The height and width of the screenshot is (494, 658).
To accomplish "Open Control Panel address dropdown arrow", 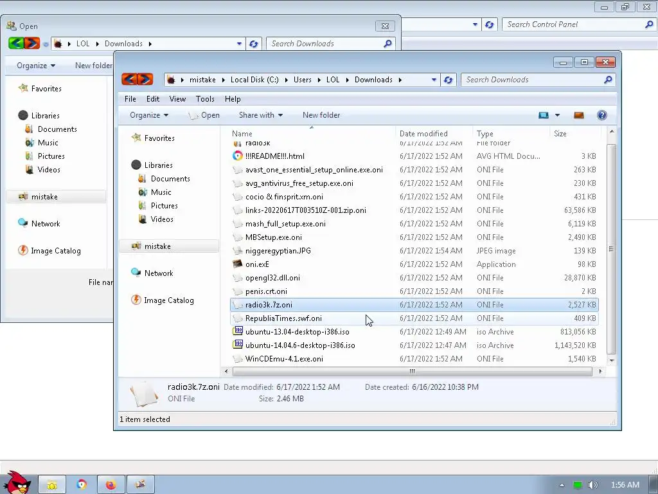I will [x=475, y=24].
